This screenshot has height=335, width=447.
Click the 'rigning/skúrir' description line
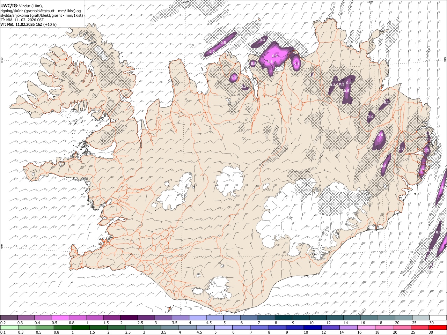click(41, 10)
